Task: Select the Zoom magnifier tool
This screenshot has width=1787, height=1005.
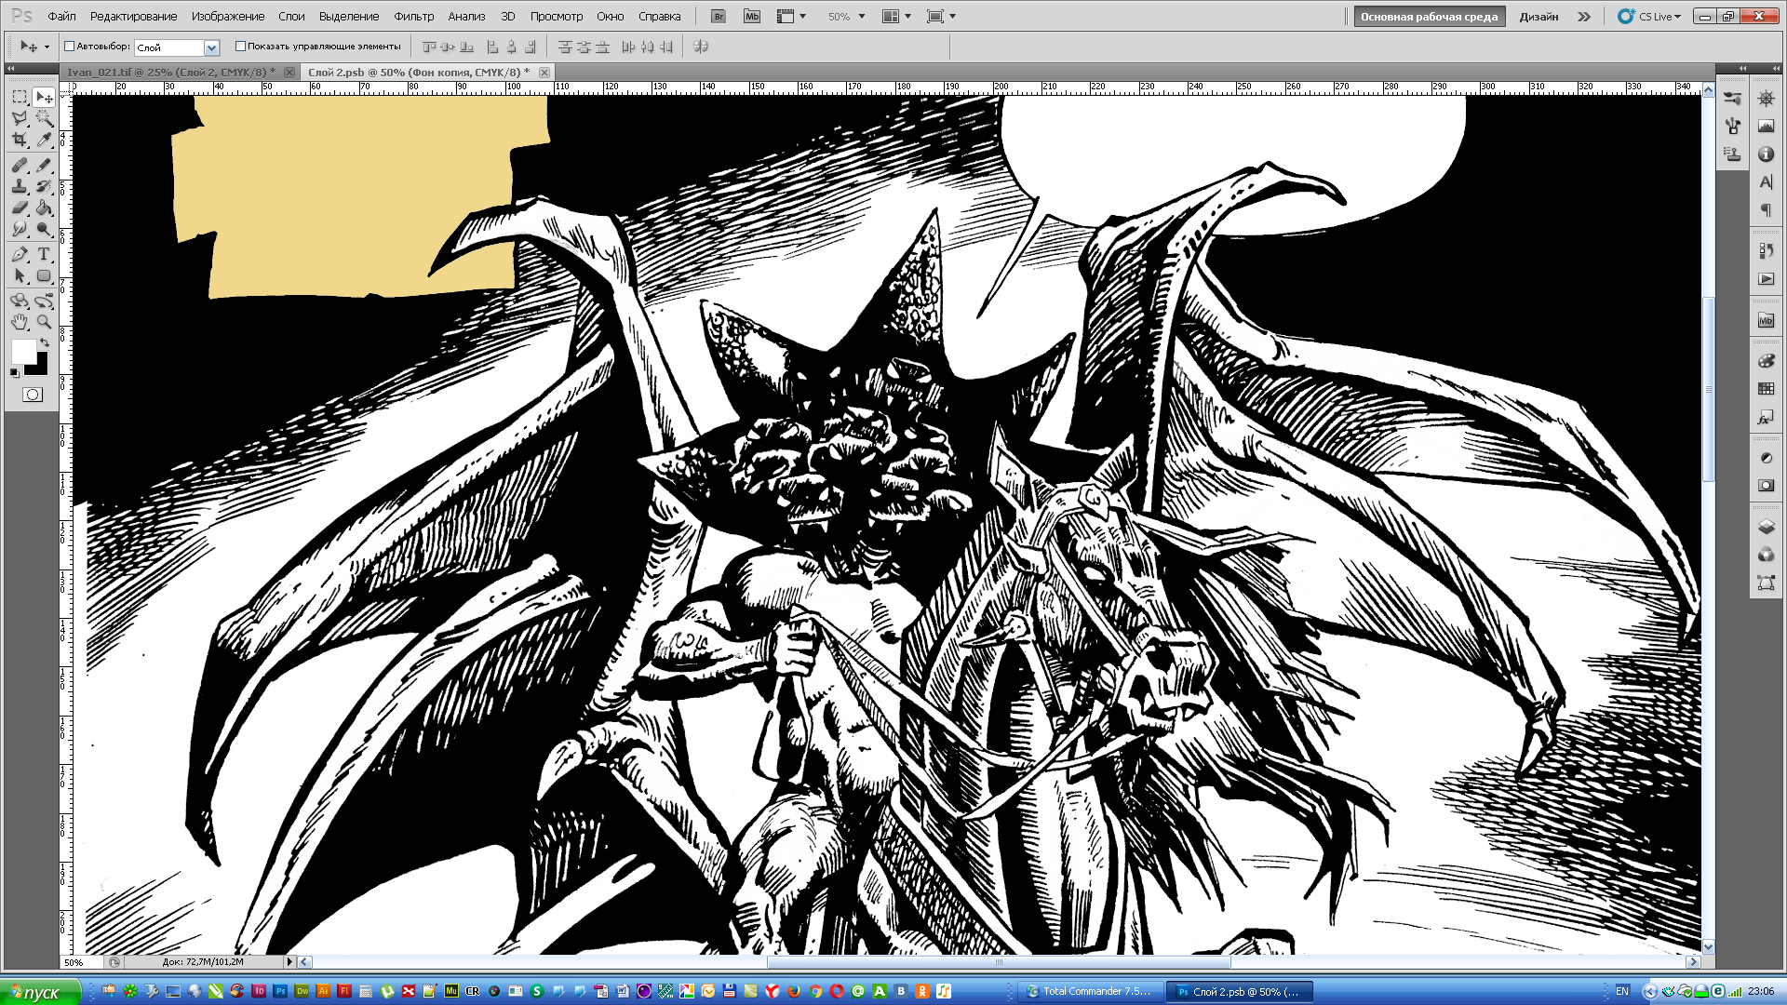Action: [44, 322]
